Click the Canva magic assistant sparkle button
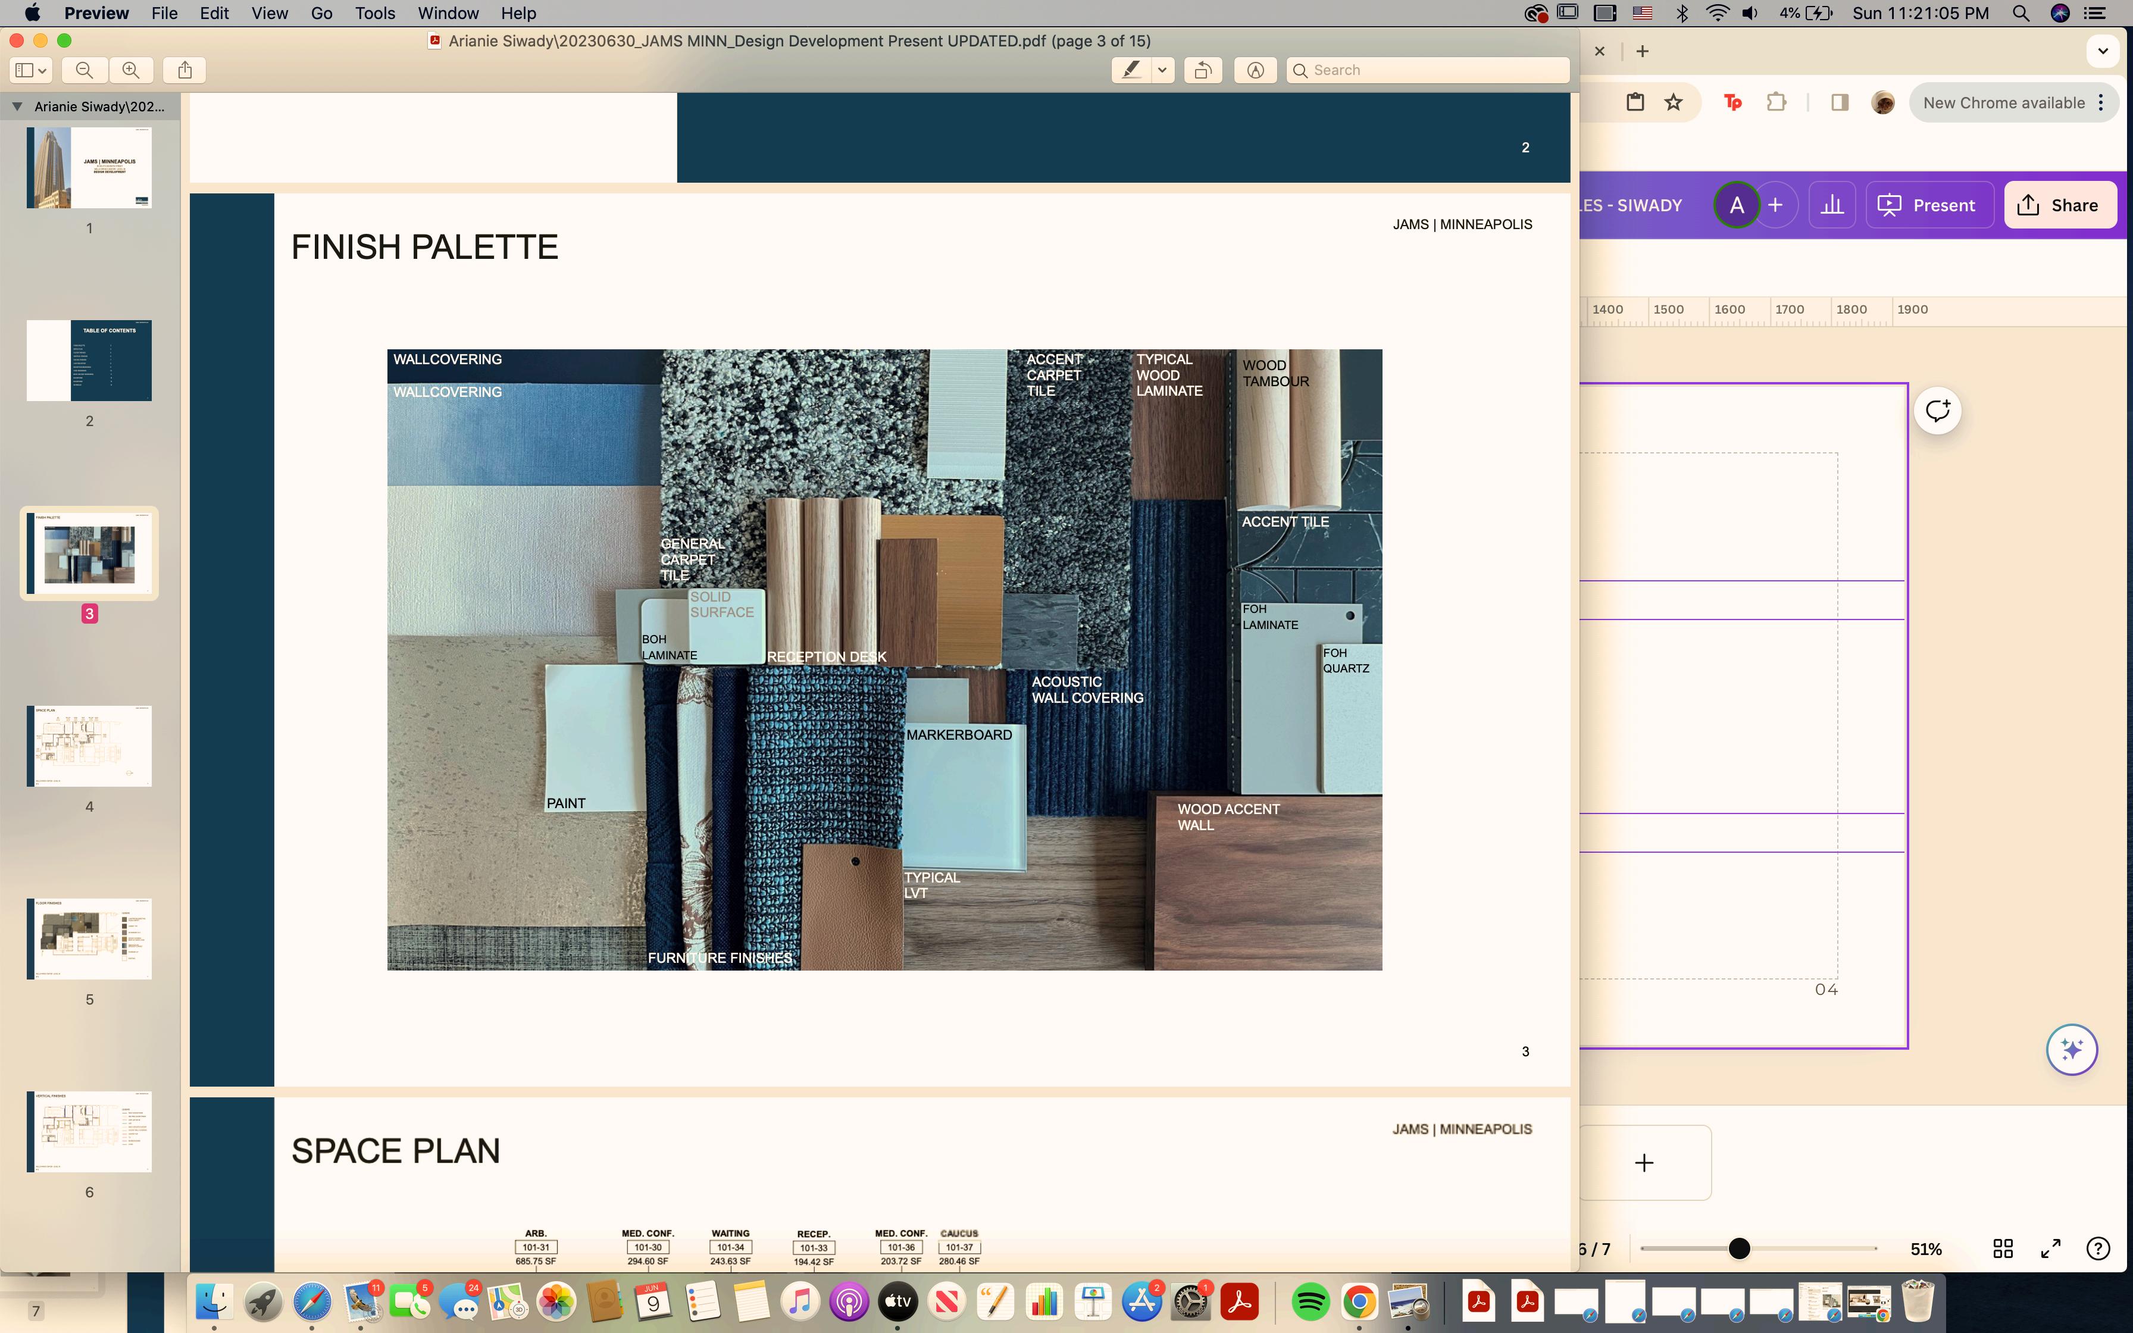 (2071, 1049)
